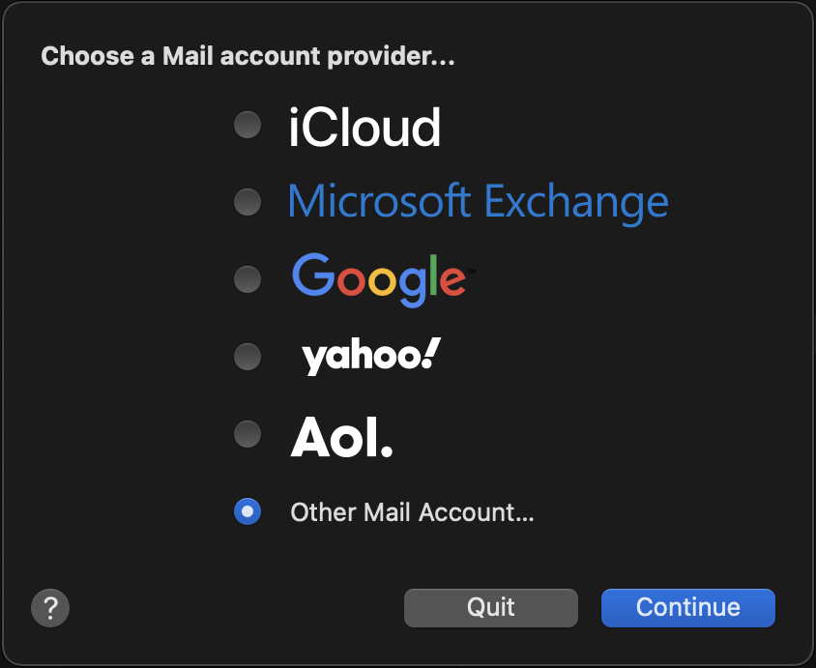816x668 pixels.
Task: Click the Other Mail Account... label
Action: [412, 512]
